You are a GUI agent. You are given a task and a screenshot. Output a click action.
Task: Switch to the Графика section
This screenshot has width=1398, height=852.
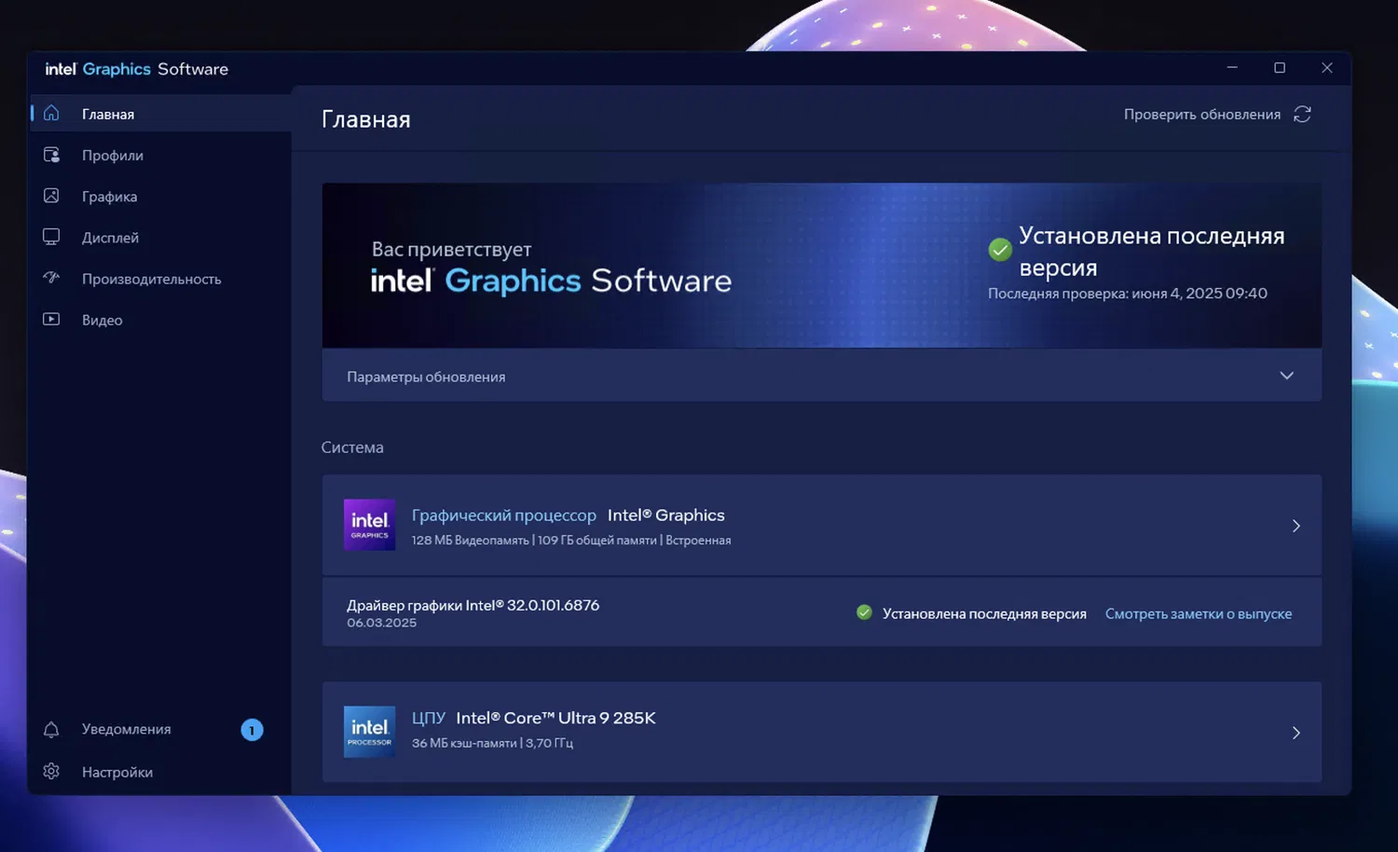(160, 196)
